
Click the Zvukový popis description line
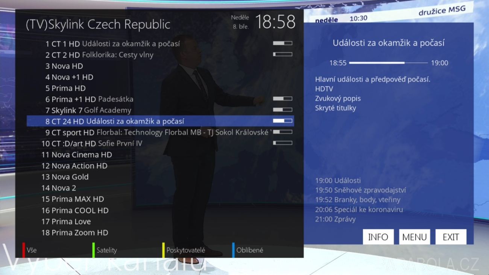(338, 99)
